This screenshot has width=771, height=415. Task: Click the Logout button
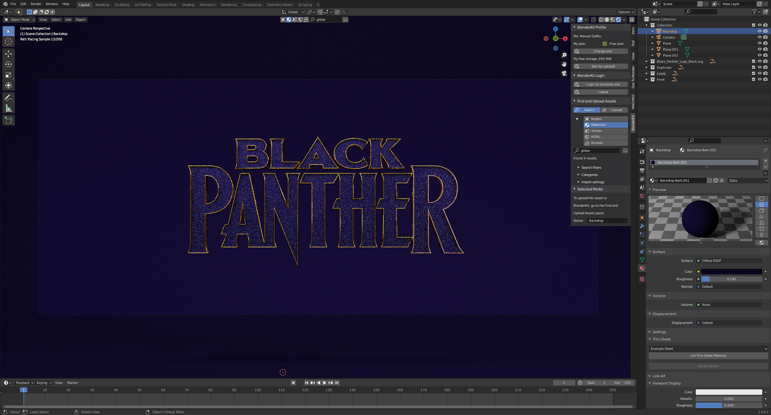(601, 92)
